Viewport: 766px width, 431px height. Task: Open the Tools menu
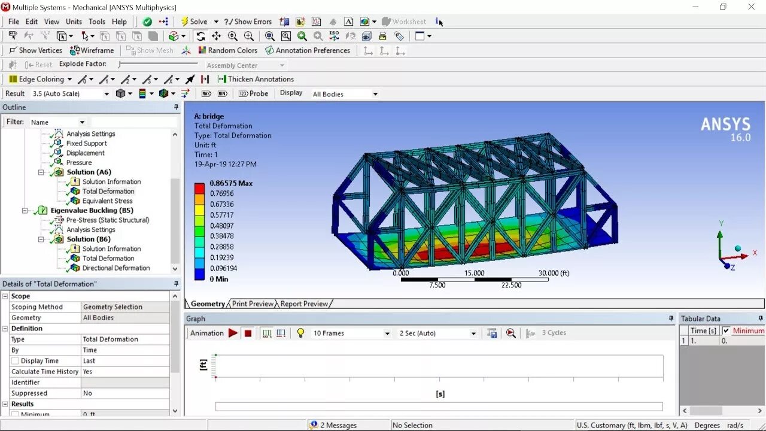(x=97, y=22)
